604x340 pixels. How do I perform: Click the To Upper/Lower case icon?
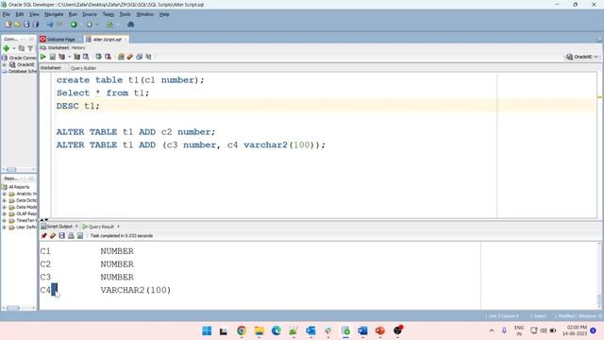point(148,57)
